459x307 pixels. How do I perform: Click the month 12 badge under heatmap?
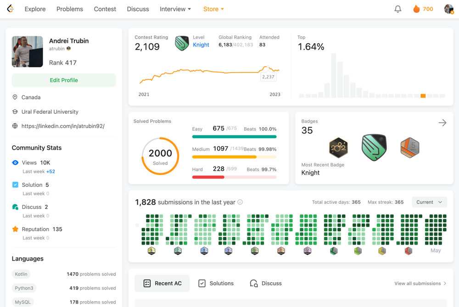tap(308, 251)
